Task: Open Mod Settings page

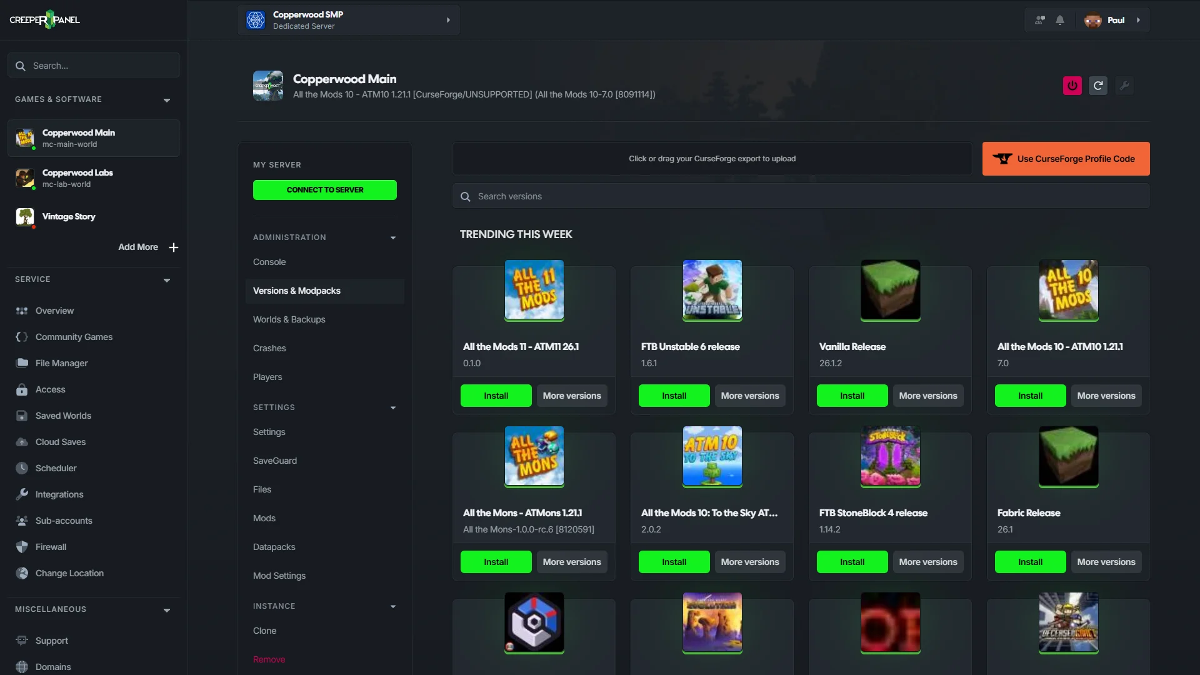Action: [279, 576]
